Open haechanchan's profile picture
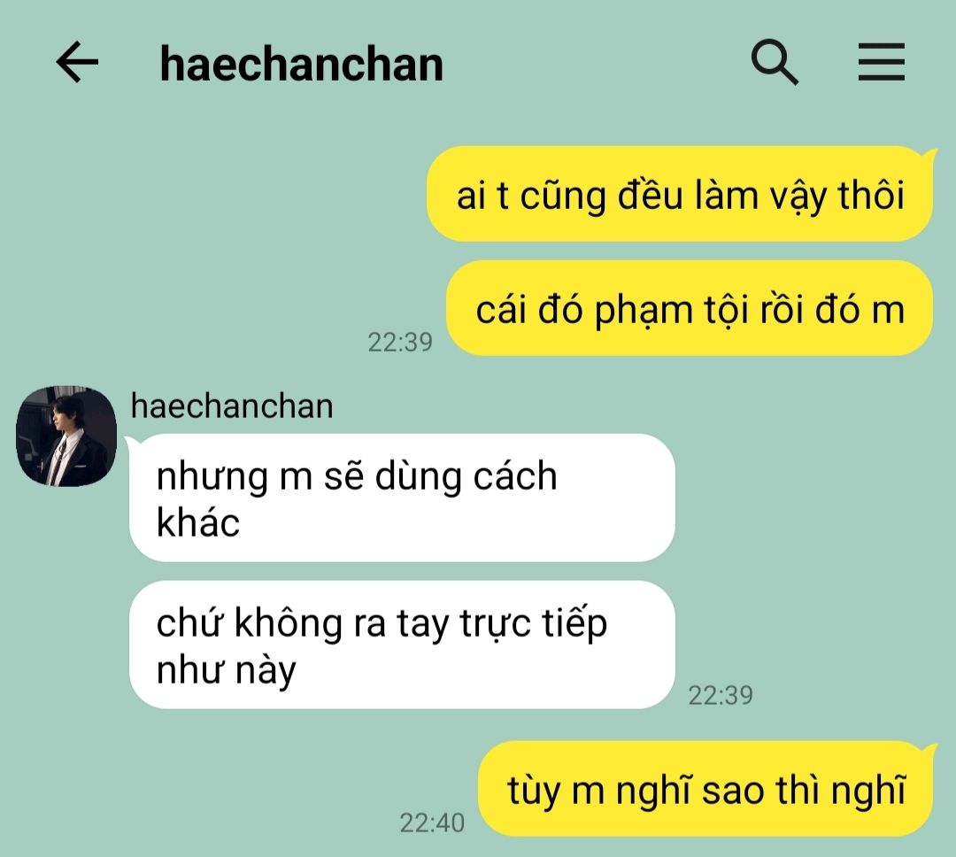 pyautogui.click(x=66, y=436)
